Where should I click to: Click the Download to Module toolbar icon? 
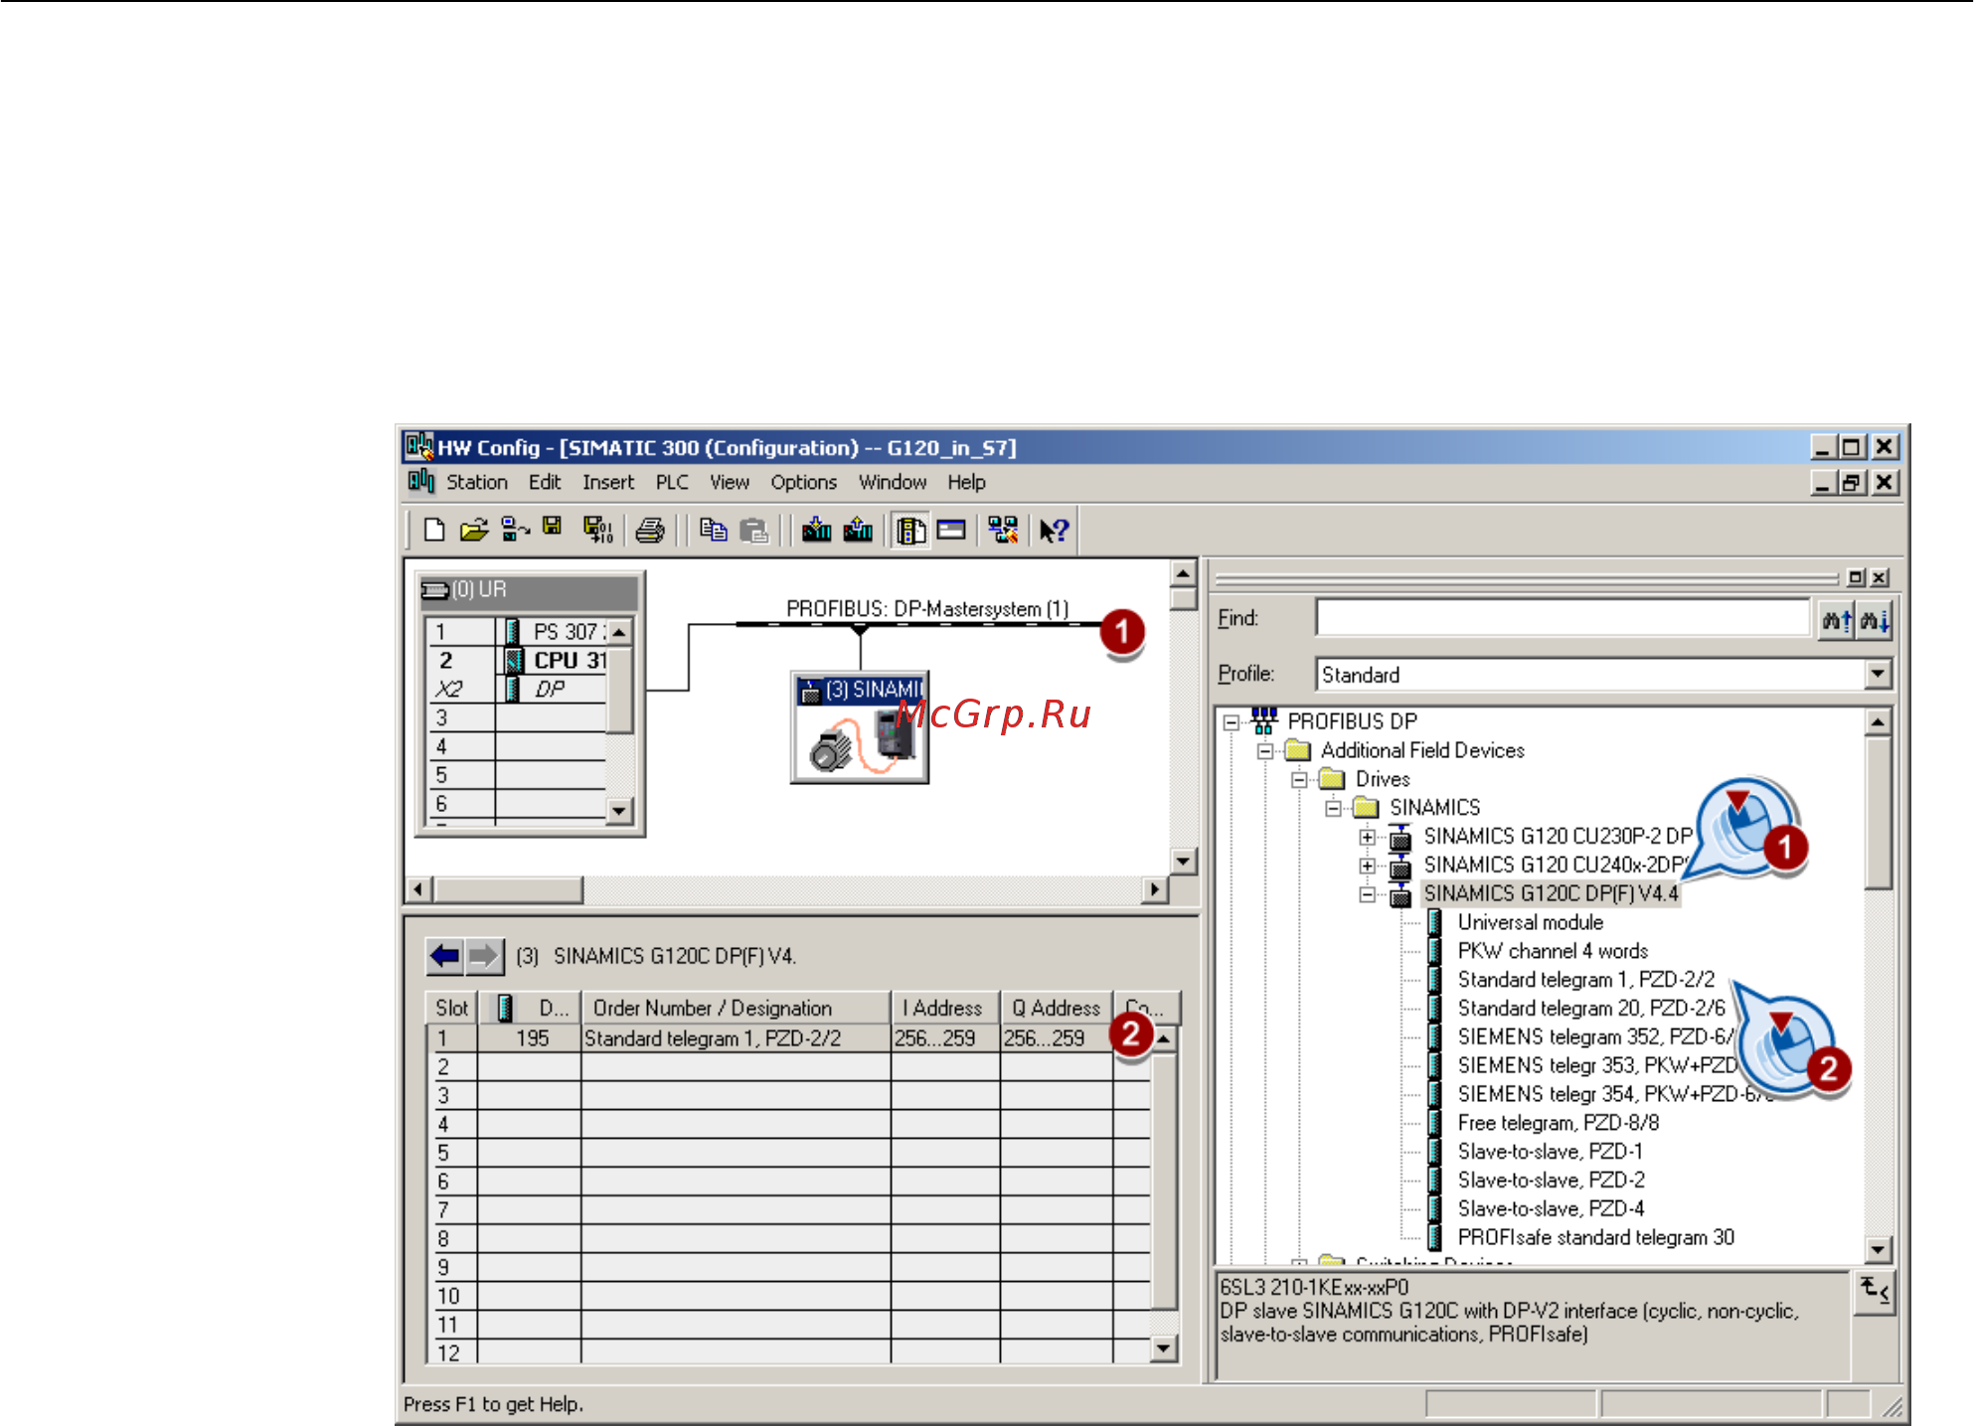click(817, 530)
